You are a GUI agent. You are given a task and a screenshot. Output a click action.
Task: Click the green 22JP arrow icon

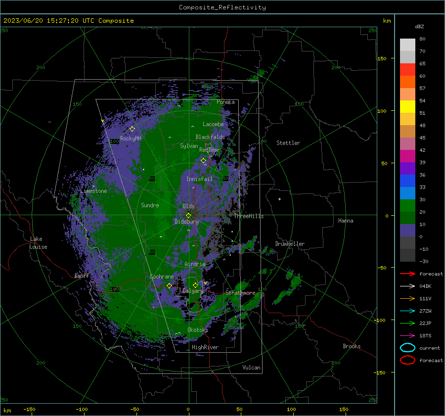407,323
